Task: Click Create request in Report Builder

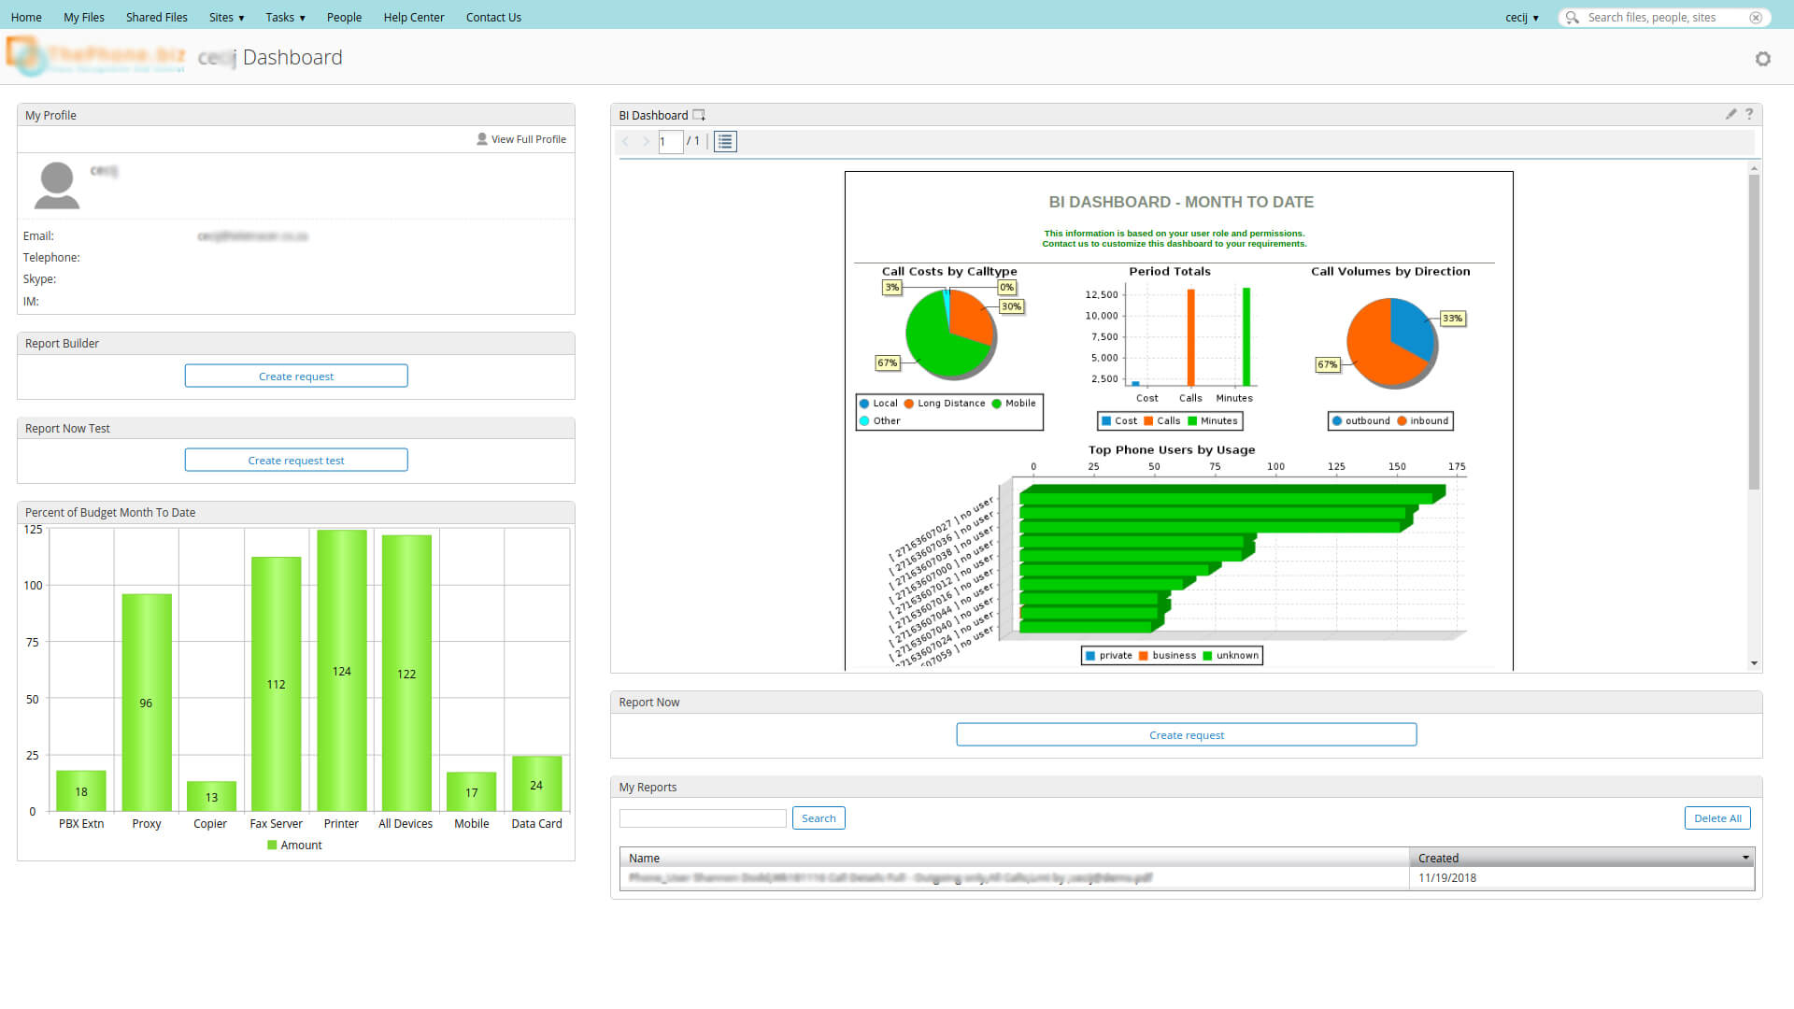Action: (295, 376)
